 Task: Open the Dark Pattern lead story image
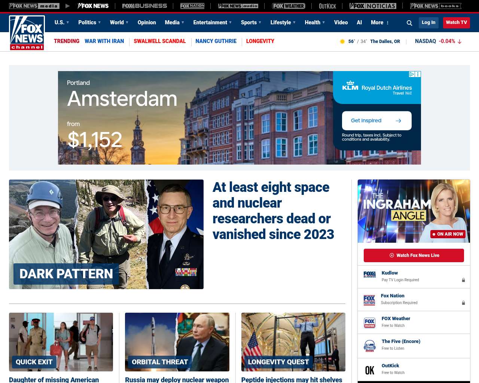tap(106, 234)
